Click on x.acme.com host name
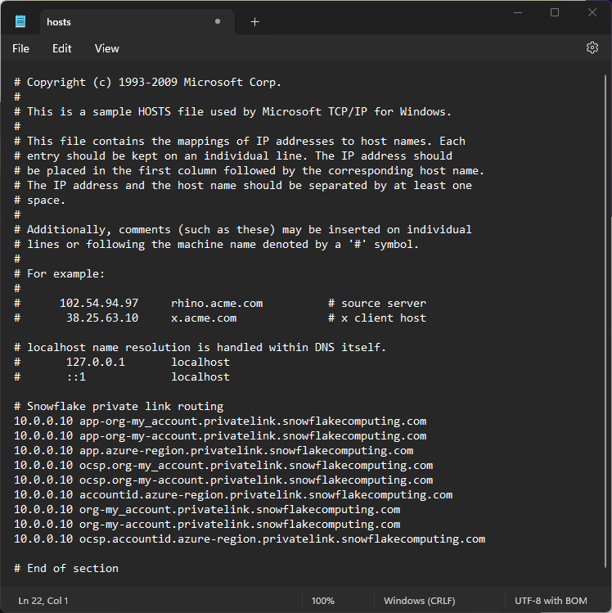Image resolution: width=612 pixels, height=613 pixels. click(204, 318)
